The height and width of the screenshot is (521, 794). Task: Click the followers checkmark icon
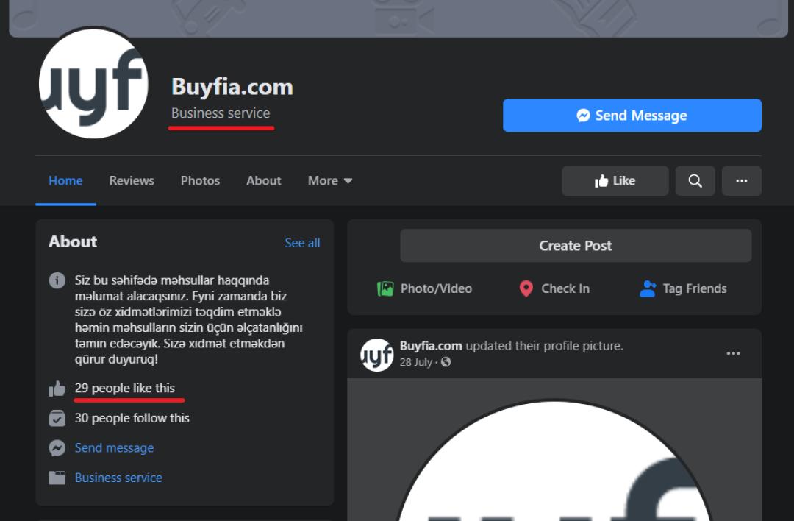tap(57, 418)
